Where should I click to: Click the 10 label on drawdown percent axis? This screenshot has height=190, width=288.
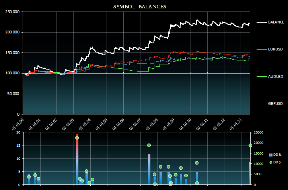(18, 159)
